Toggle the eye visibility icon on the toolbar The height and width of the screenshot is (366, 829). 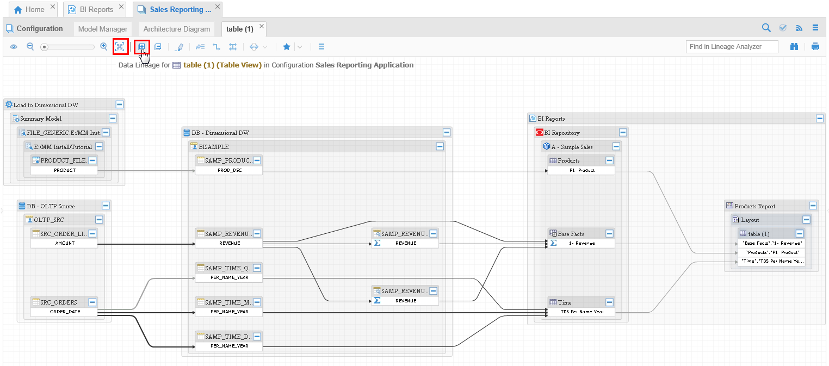(13, 47)
